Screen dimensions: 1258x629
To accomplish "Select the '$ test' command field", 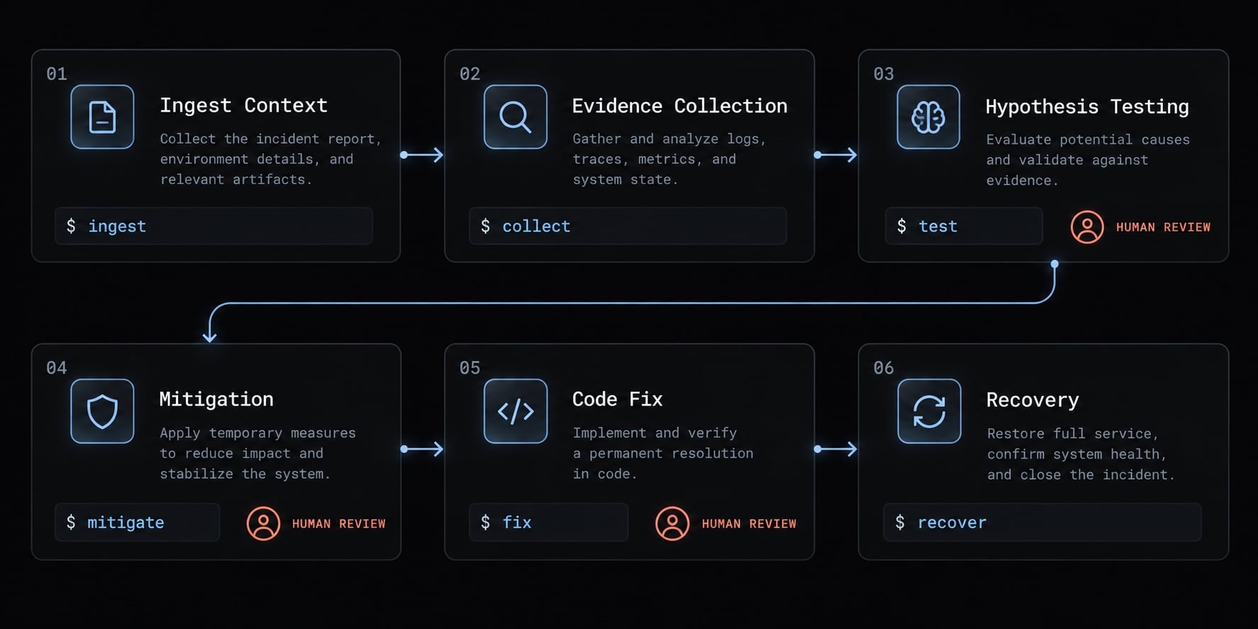I will click(964, 226).
